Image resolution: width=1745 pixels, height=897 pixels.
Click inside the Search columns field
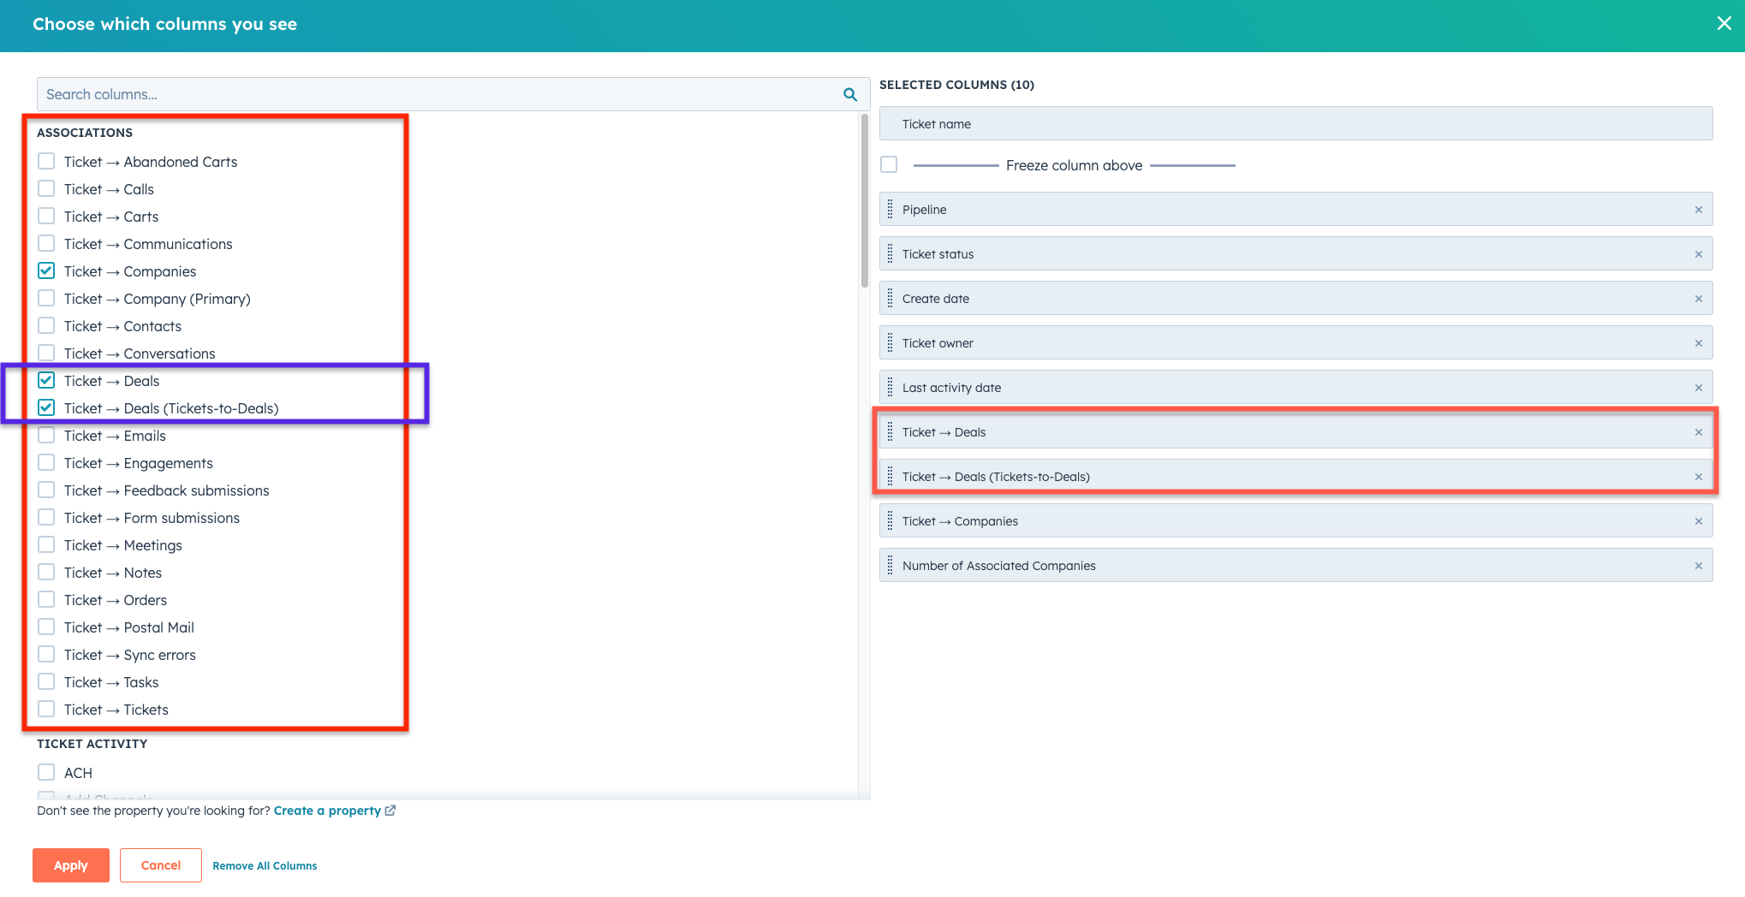coord(342,93)
